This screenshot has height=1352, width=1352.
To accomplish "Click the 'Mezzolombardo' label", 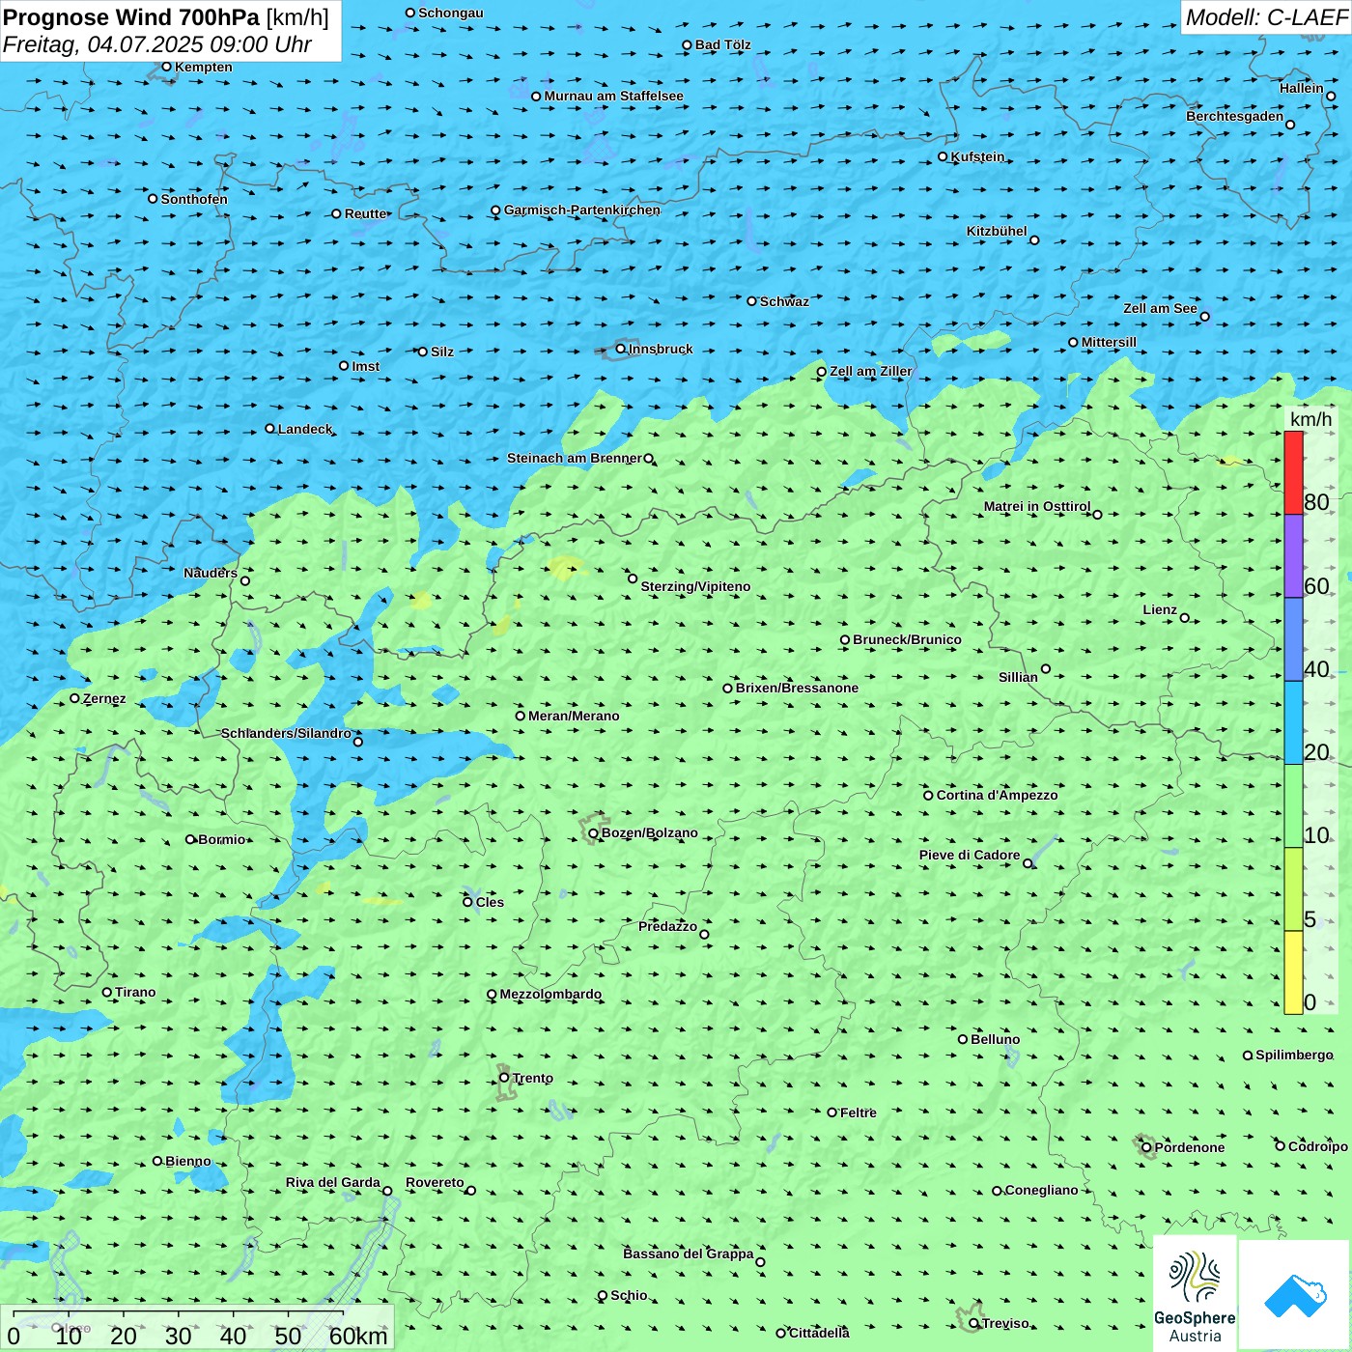I will click(550, 994).
